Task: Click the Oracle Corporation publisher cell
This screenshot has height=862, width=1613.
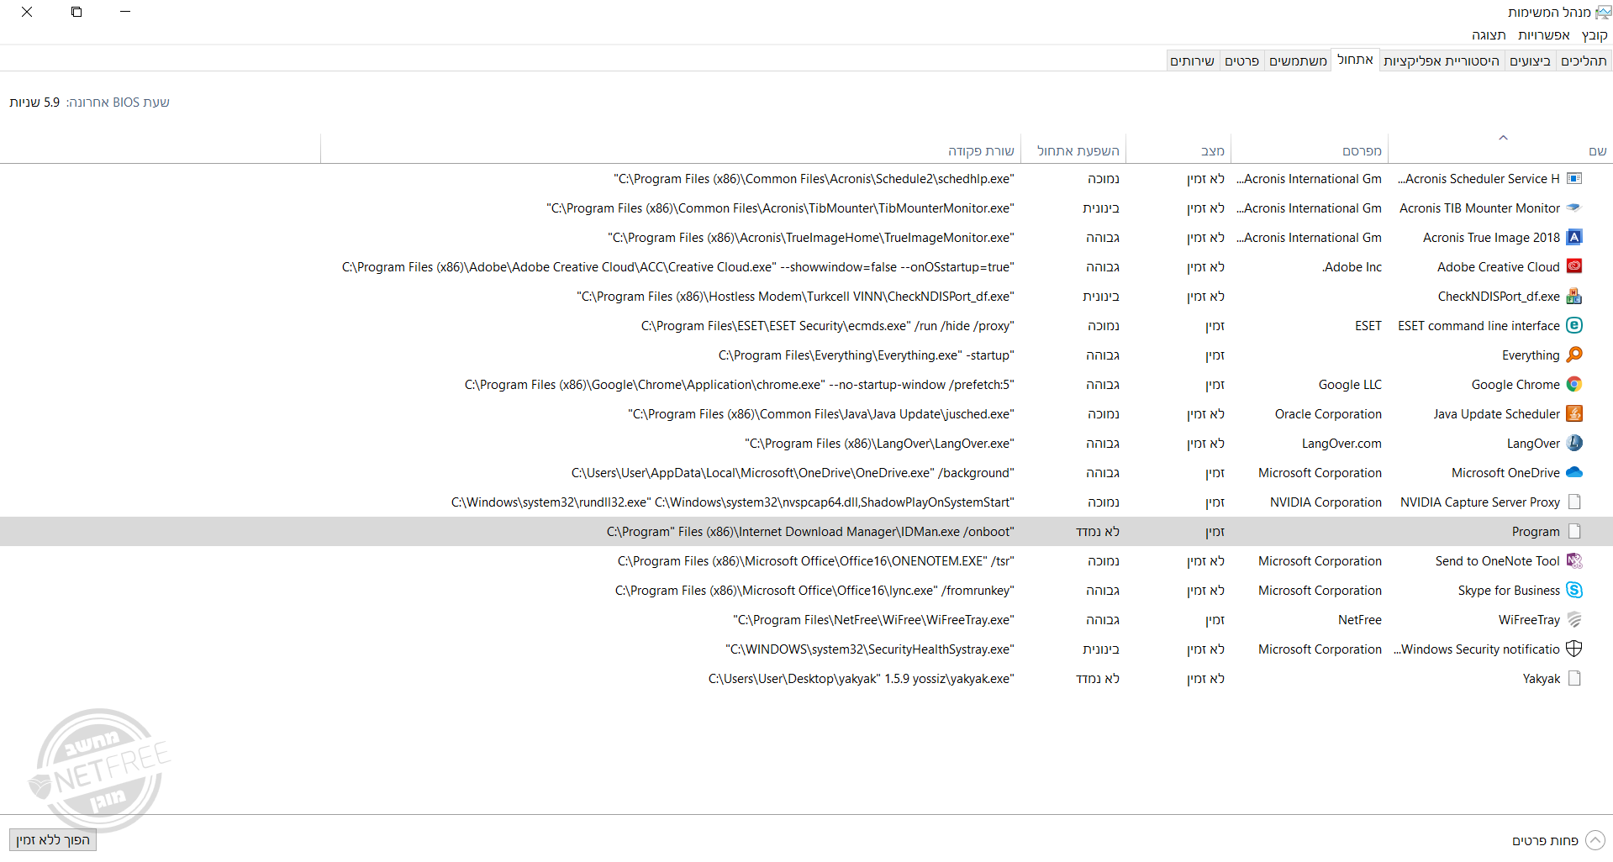Action: pos(1328,414)
